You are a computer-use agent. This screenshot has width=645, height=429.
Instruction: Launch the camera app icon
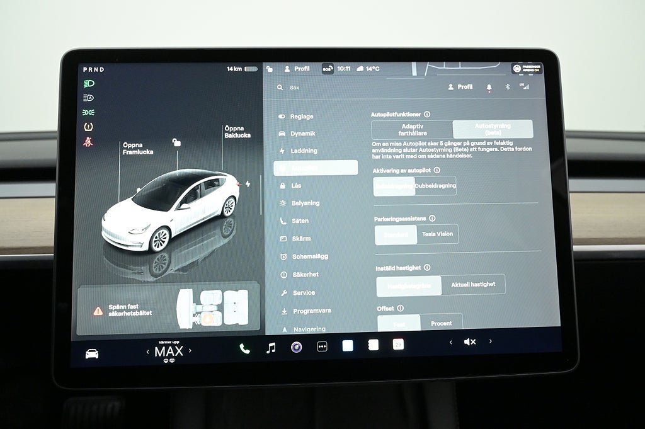pos(296,346)
